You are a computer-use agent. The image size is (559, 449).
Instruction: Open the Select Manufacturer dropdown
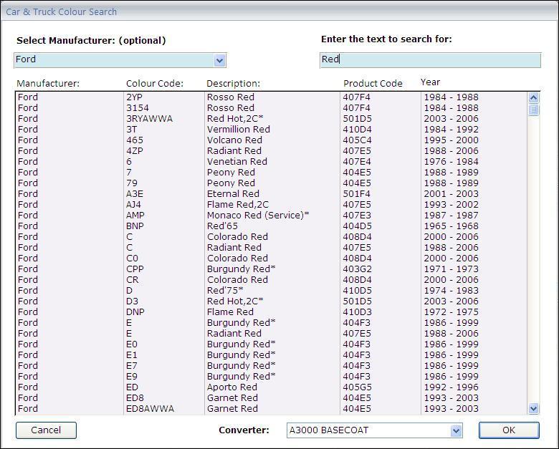point(219,61)
